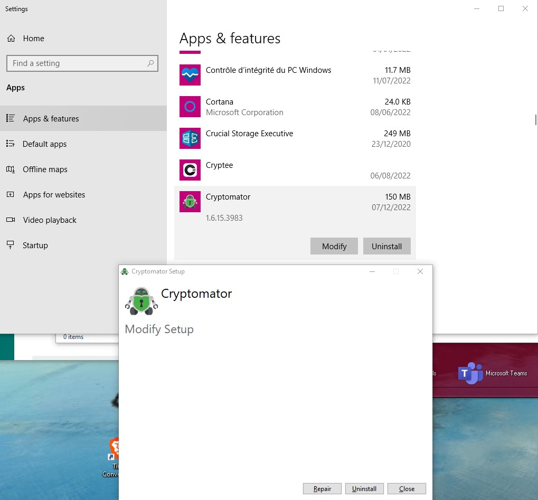Click inside the Find a setting search box
The height and width of the screenshot is (500, 538).
(x=82, y=63)
